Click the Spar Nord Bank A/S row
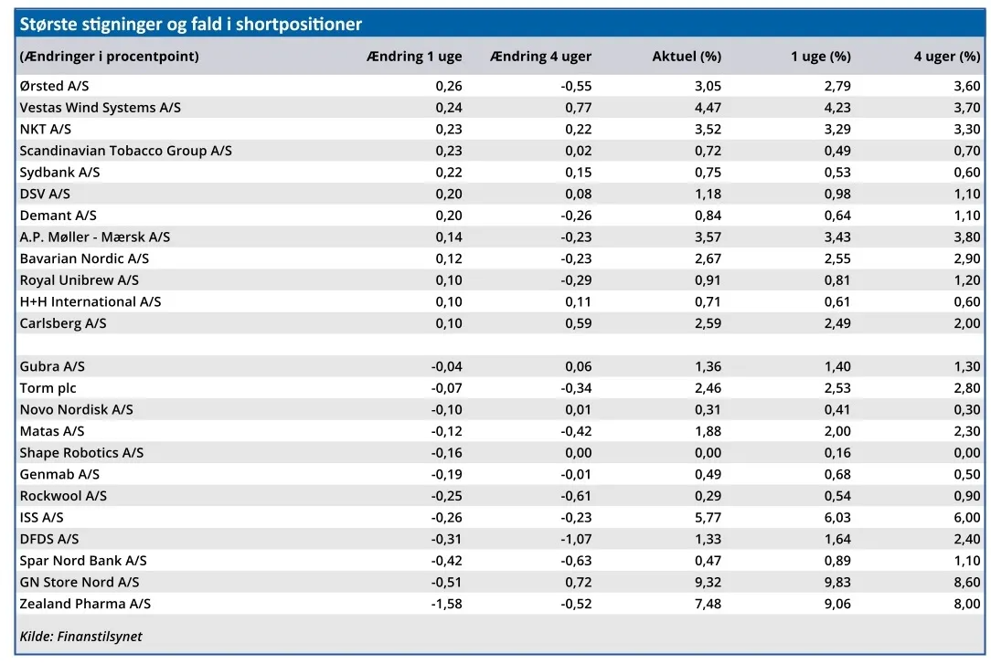 point(83,560)
